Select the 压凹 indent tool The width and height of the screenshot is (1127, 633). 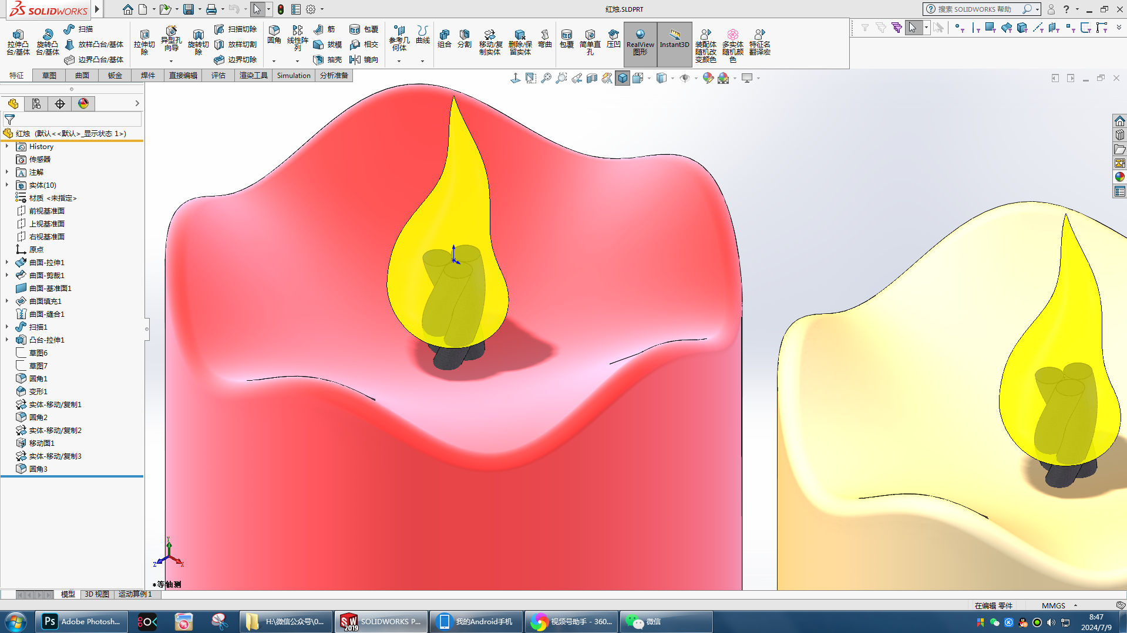point(614,39)
